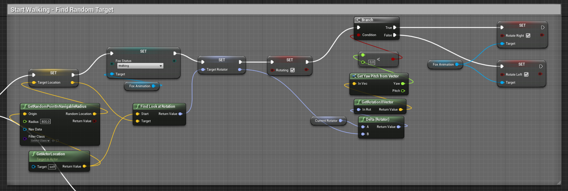Click the Branch node's True execution pin
Viewport: 568px width, 191px height.
click(x=395, y=27)
